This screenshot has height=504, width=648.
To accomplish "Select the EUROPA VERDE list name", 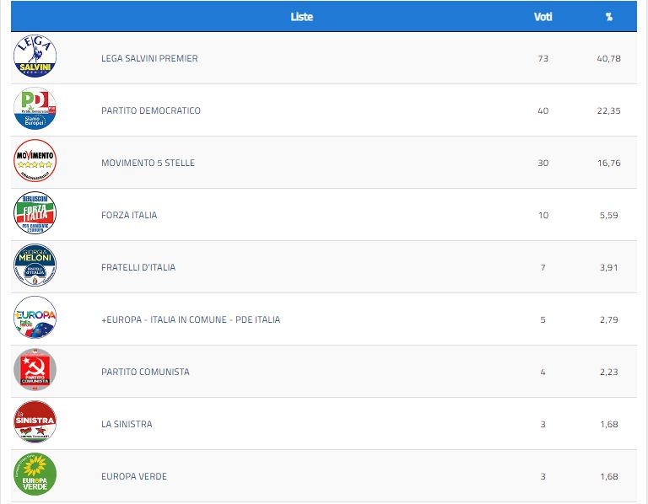I will pos(134,476).
